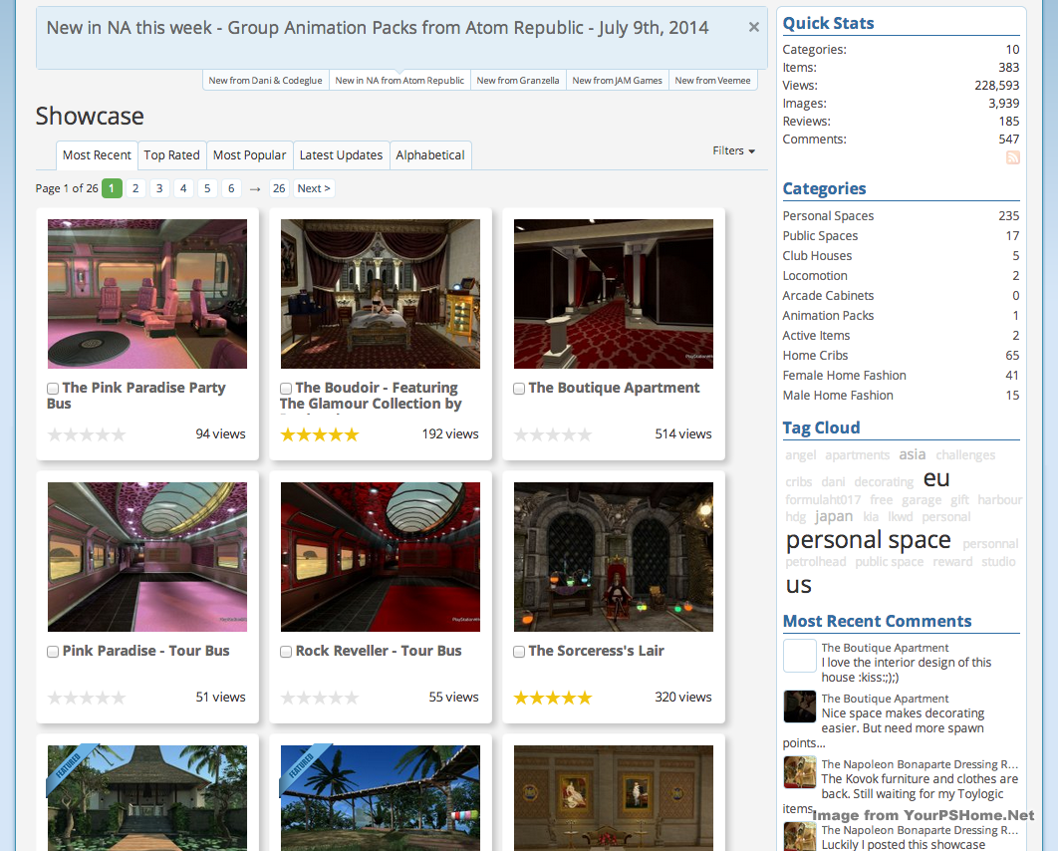Select the 'personal space' tag
This screenshot has height=851, width=1058.
(869, 540)
